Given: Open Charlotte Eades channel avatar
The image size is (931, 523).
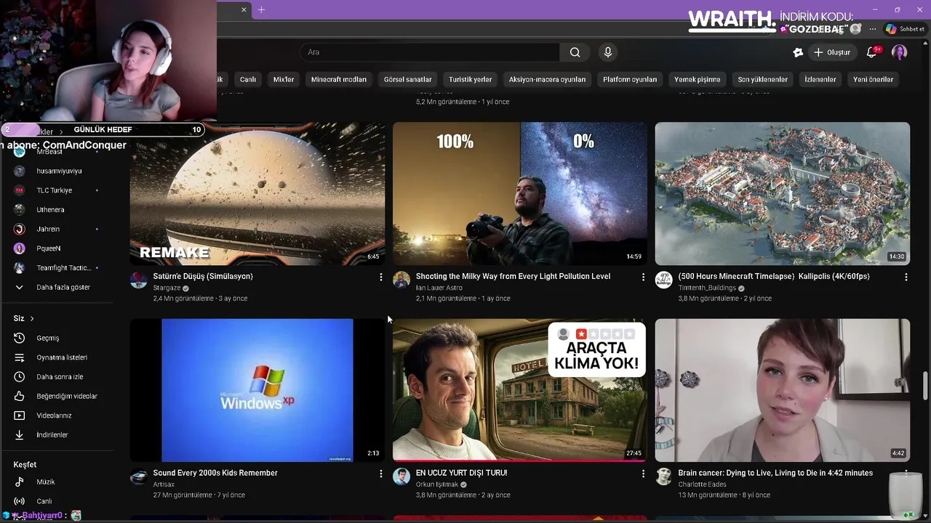Looking at the screenshot, I should [663, 477].
